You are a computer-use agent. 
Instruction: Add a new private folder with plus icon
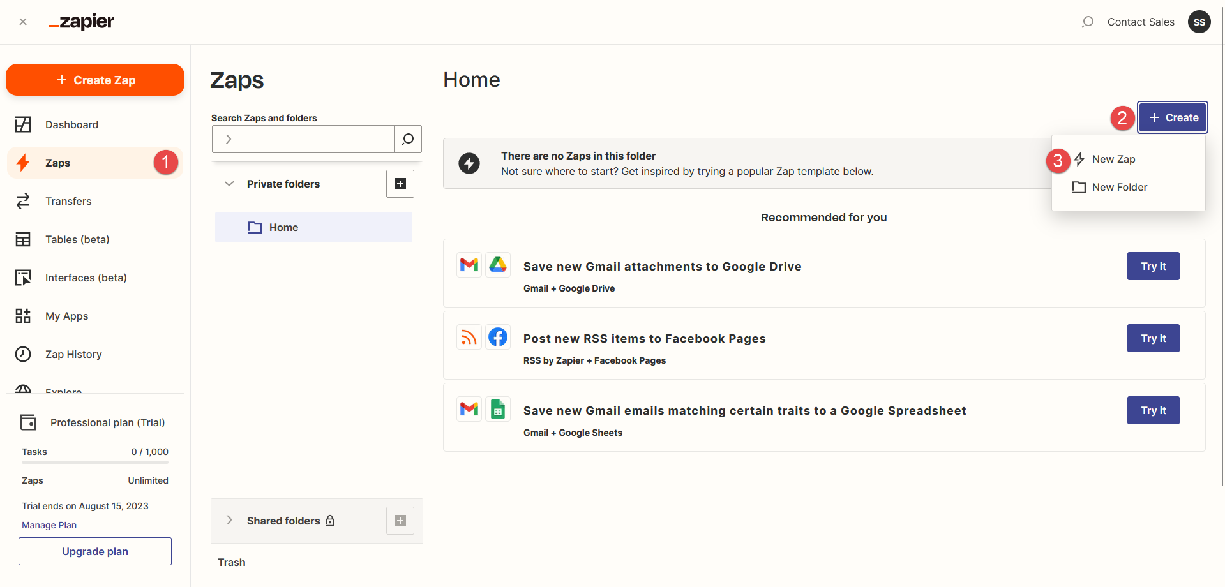tap(400, 184)
